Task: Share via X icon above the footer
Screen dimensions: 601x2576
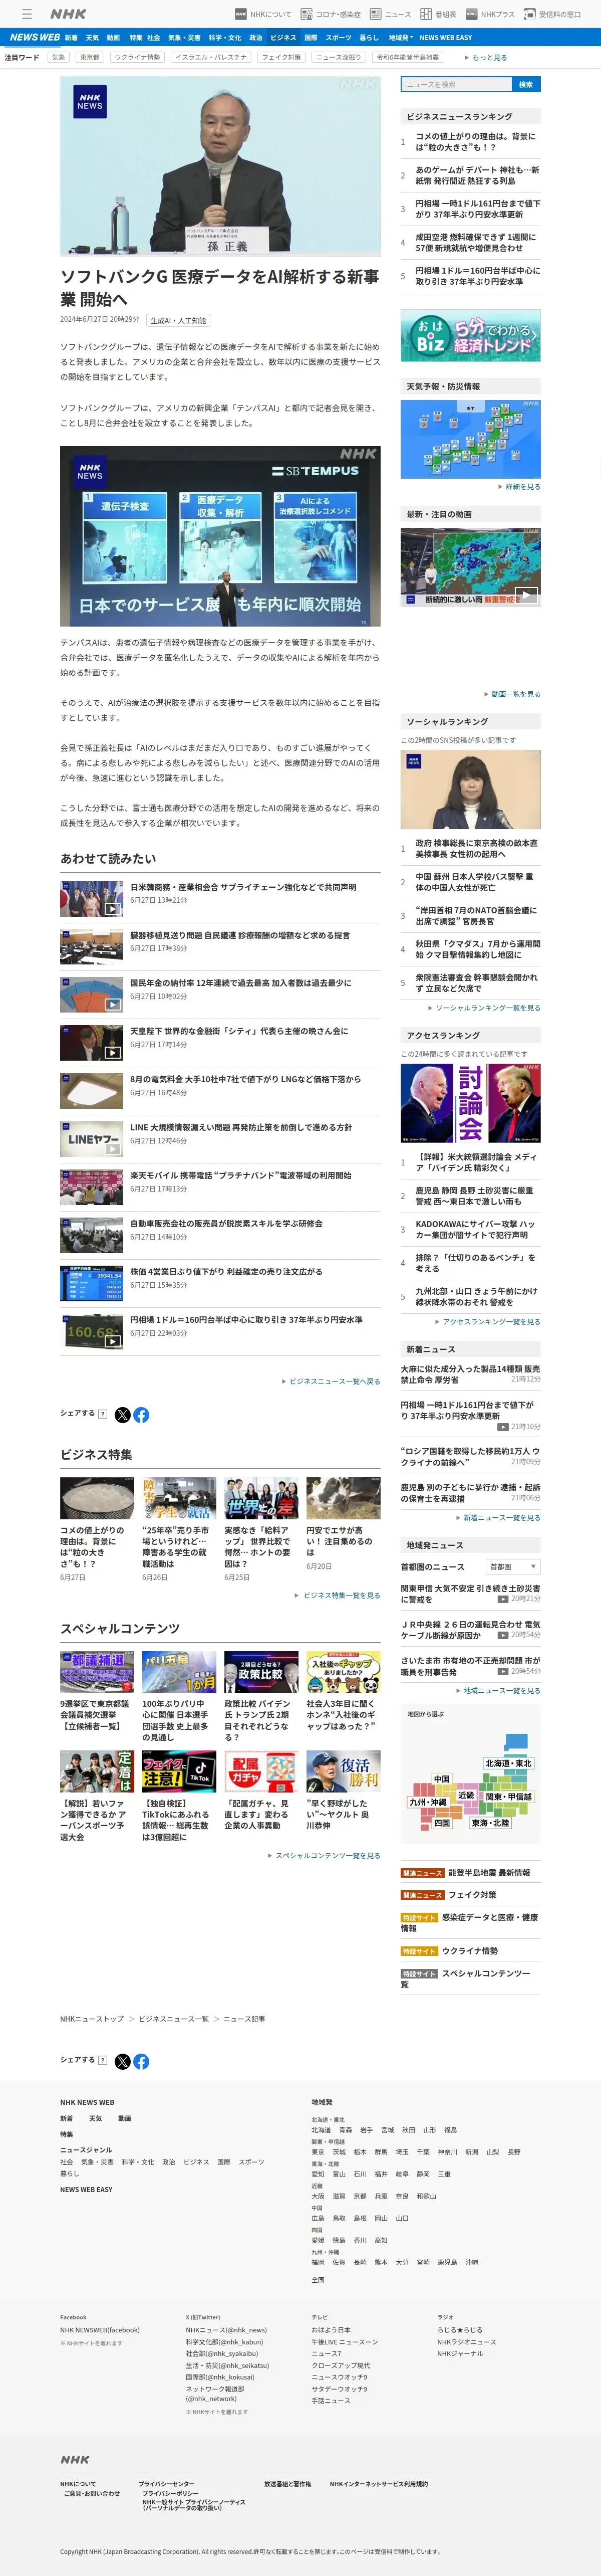Action: pyautogui.click(x=122, y=2061)
